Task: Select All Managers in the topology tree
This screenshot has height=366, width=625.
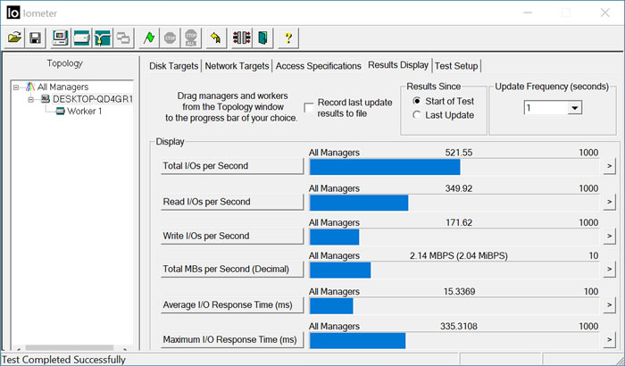Action: [62, 87]
